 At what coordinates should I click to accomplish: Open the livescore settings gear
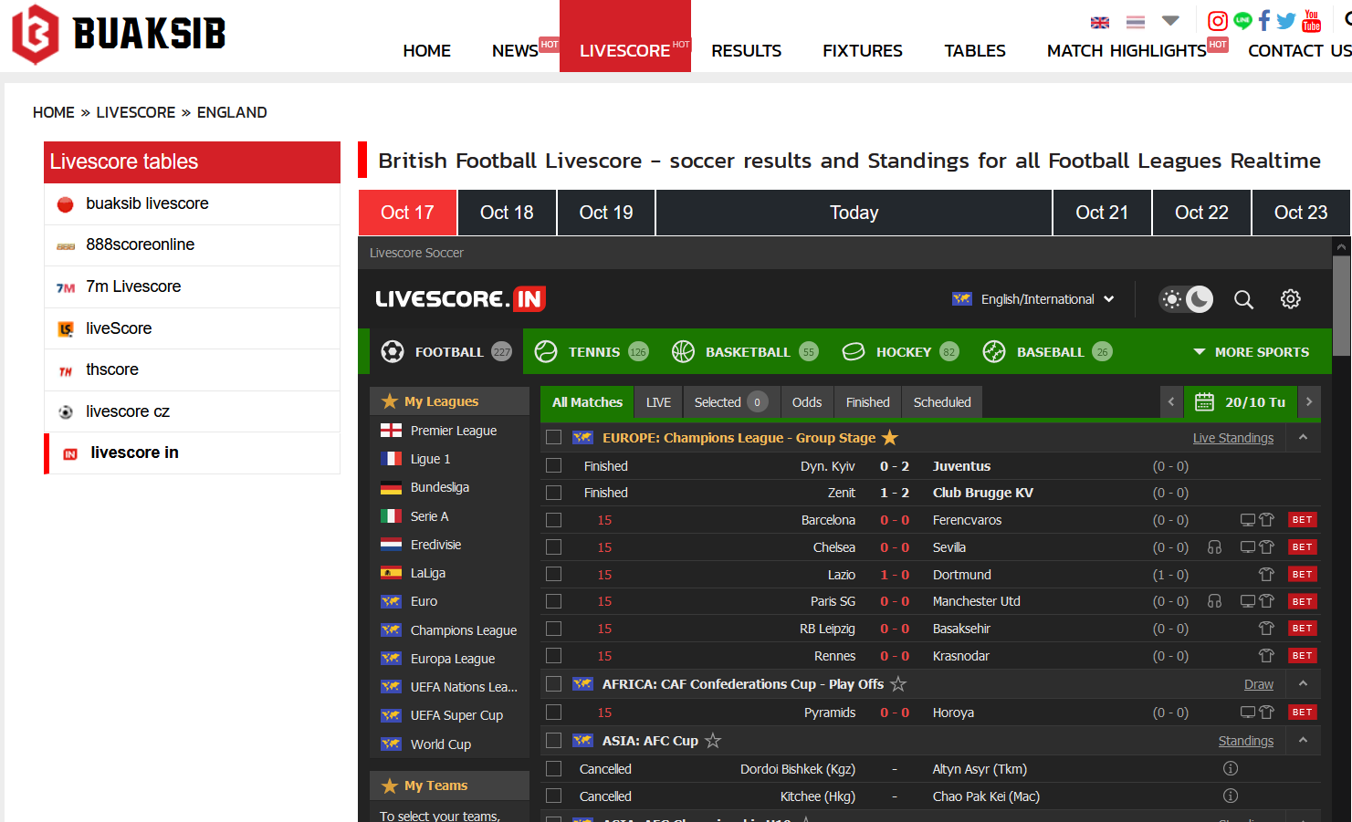coord(1290,299)
